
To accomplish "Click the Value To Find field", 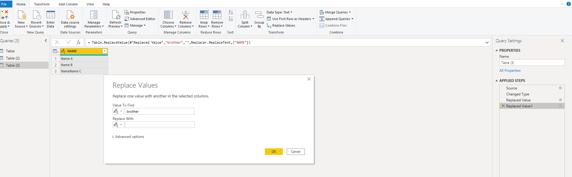I will [160, 111].
